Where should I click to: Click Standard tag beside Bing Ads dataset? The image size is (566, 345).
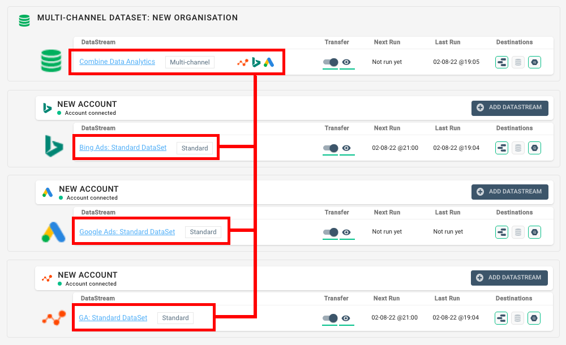tap(195, 148)
